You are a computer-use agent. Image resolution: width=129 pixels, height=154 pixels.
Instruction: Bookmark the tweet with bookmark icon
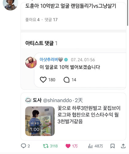pos(112,146)
